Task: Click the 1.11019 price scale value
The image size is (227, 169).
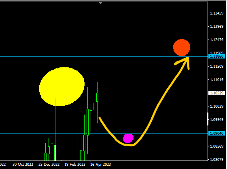Action: click(217, 80)
